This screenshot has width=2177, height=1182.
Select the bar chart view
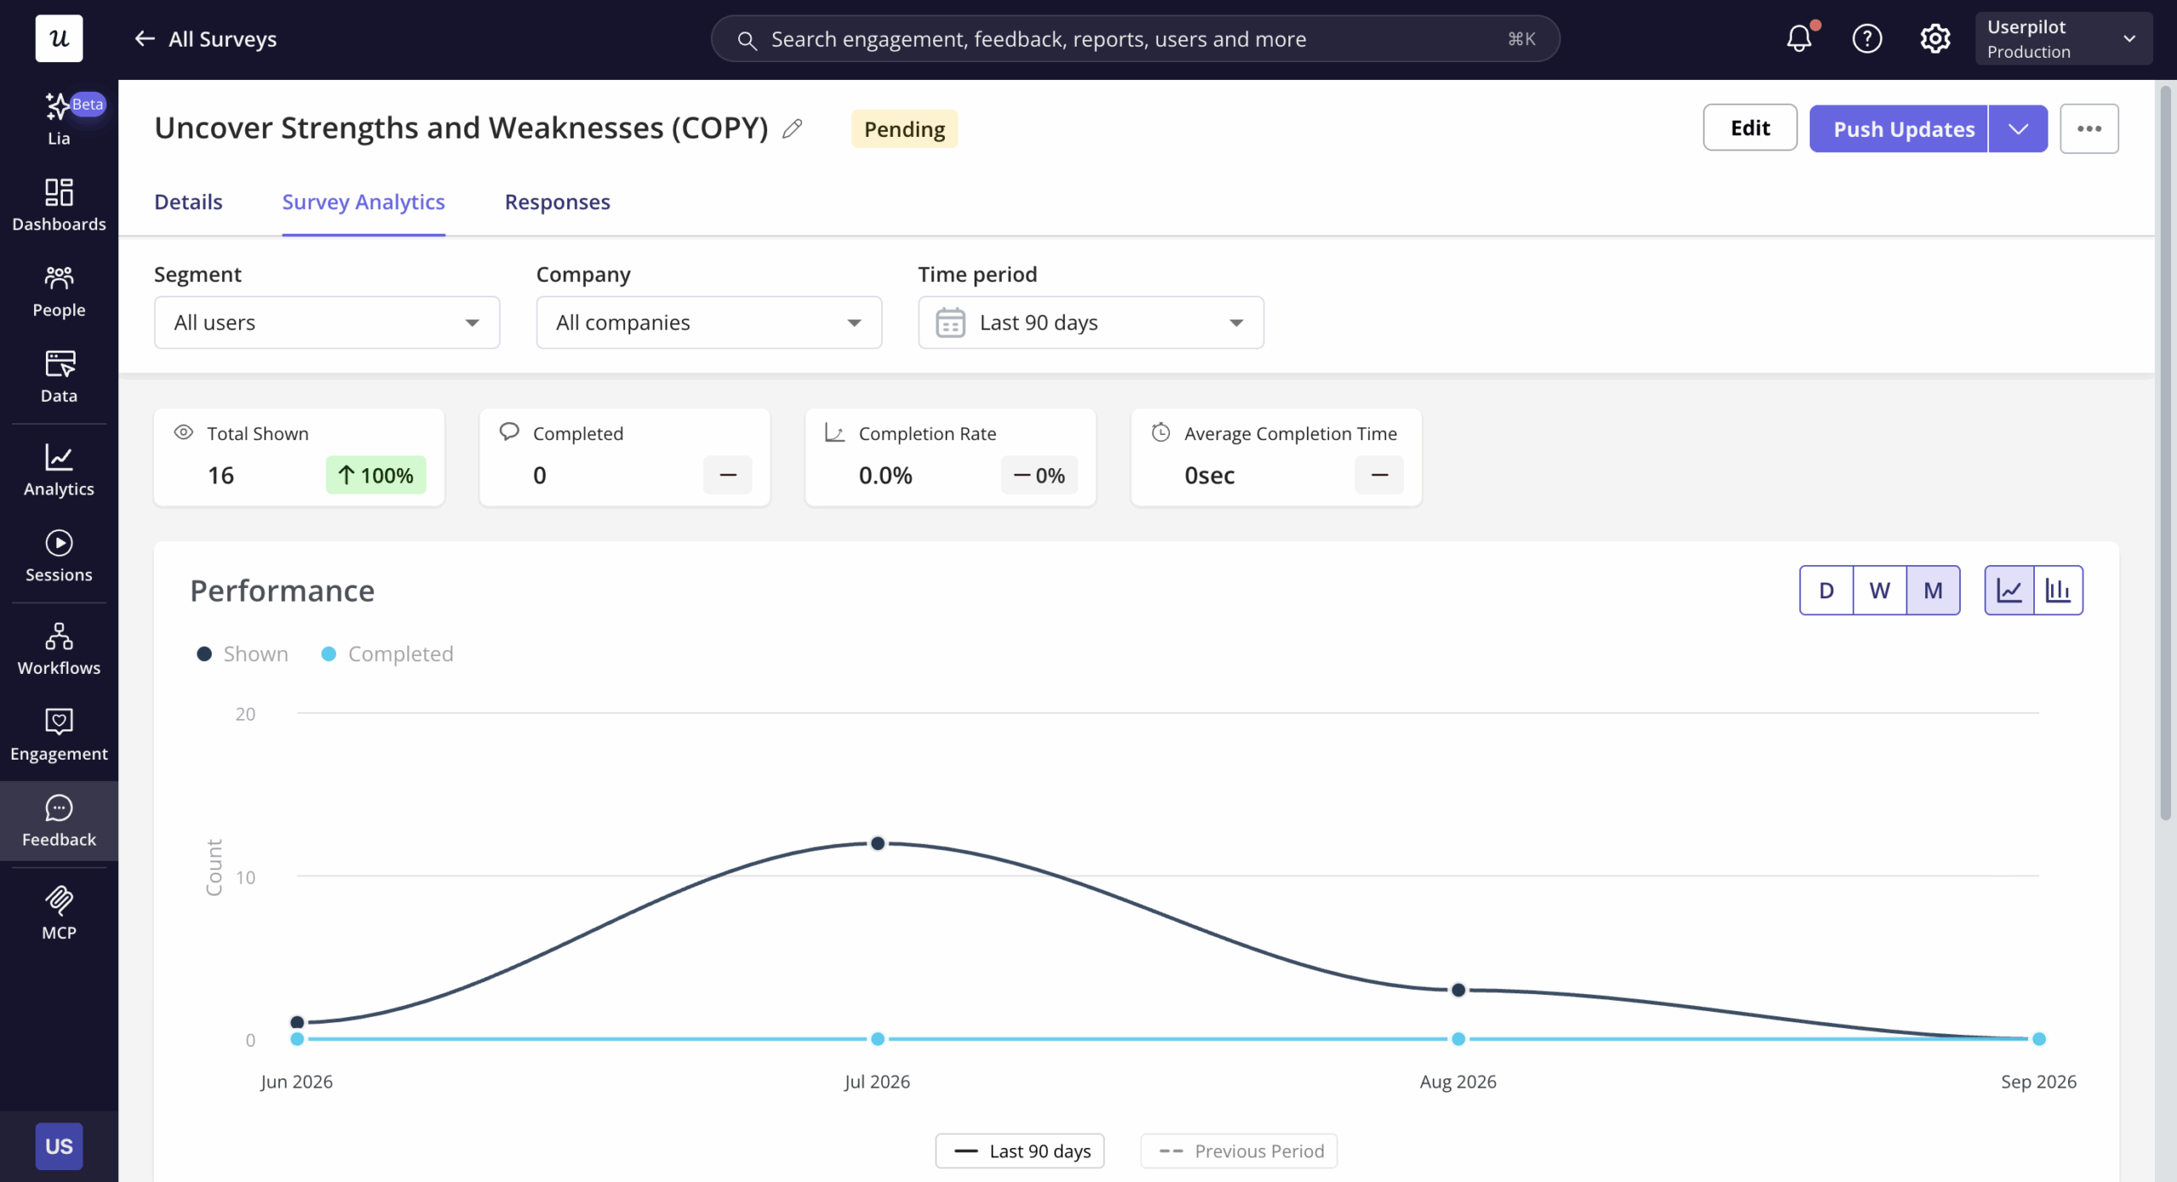(x=2058, y=590)
